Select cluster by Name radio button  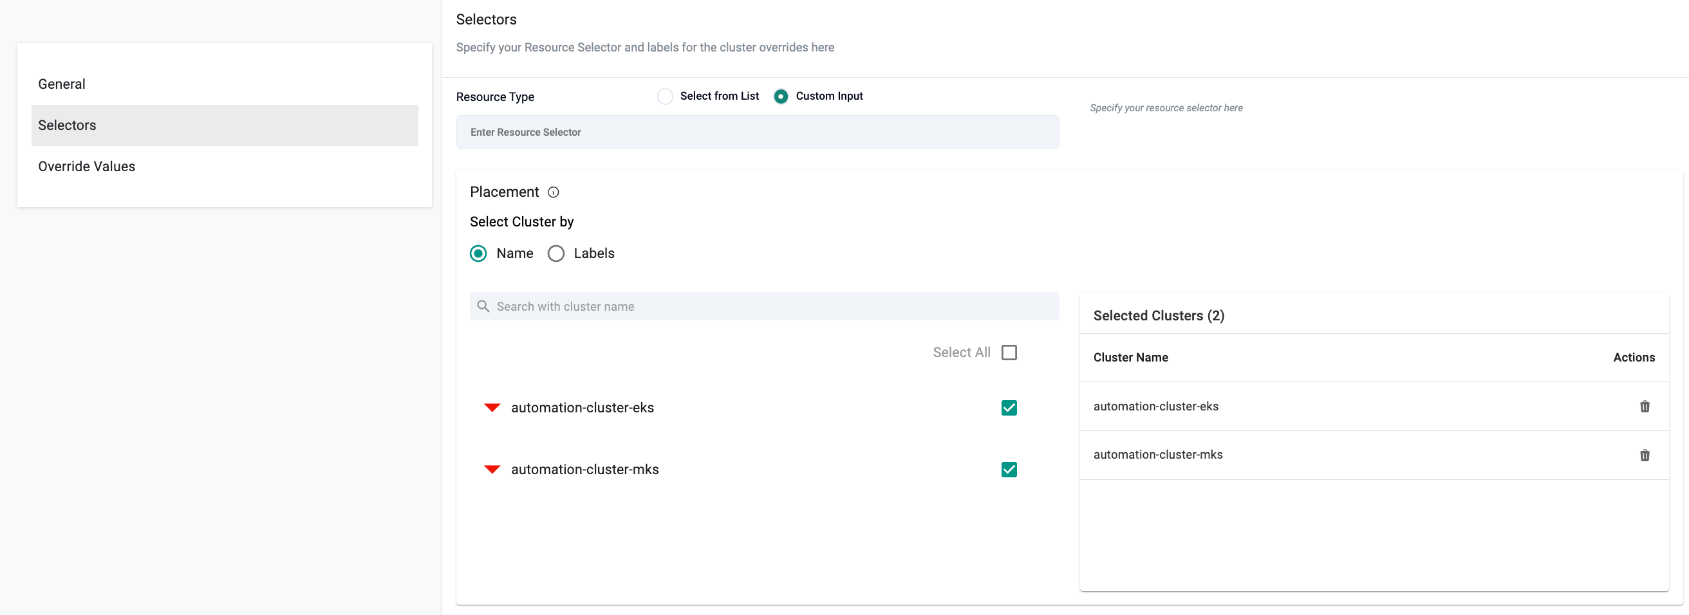click(x=479, y=253)
